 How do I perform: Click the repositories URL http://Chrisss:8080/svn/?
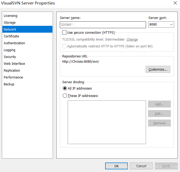click(x=81, y=62)
